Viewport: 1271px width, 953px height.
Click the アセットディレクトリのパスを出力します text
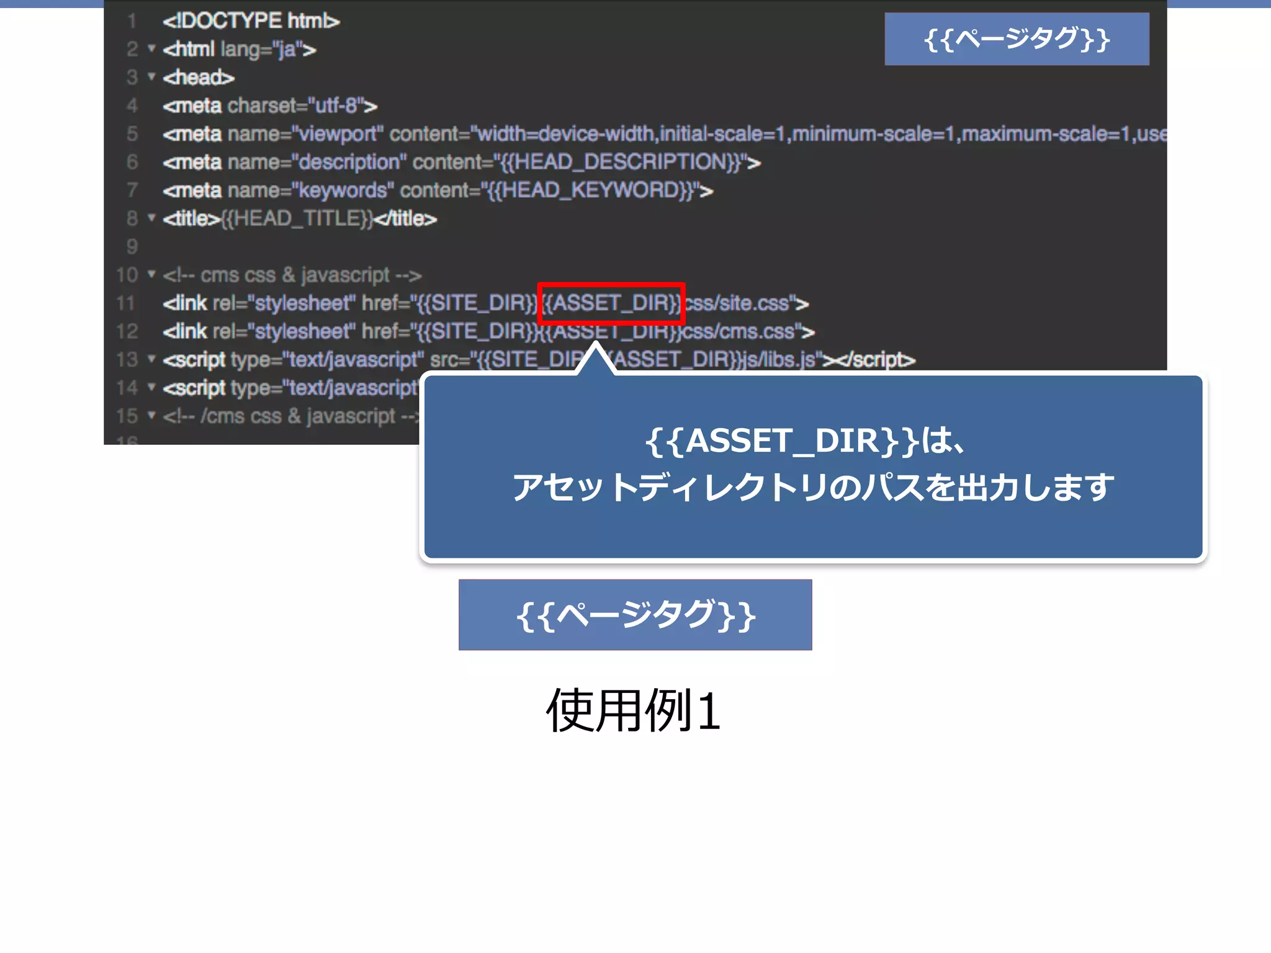tap(813, 487)
